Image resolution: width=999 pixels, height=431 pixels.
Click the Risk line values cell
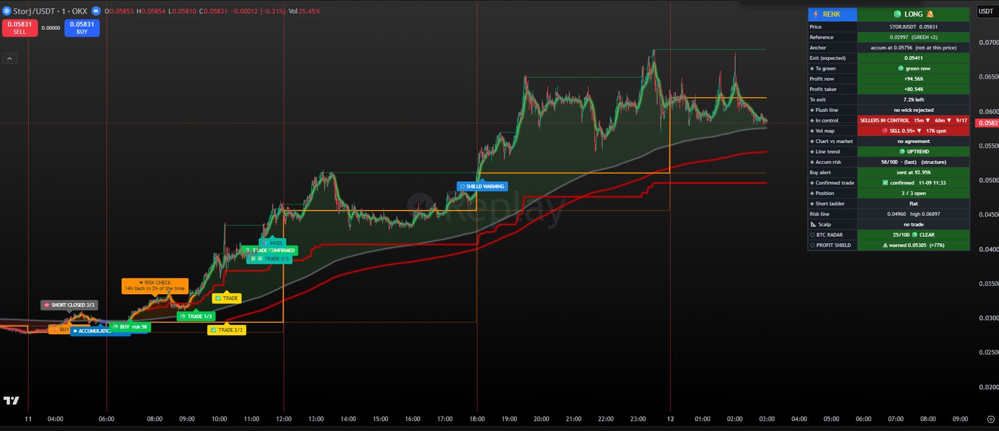(x=913, y=214)
